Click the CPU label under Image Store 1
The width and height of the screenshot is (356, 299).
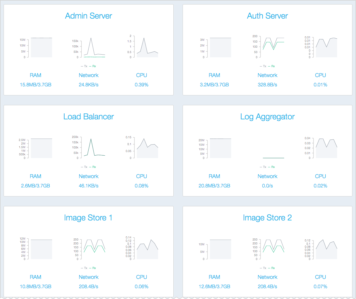point(142,277)
